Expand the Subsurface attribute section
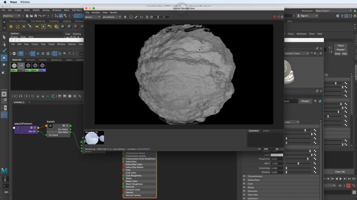The width and height of the screenshot is (357, 200). [x=254, y=180]
